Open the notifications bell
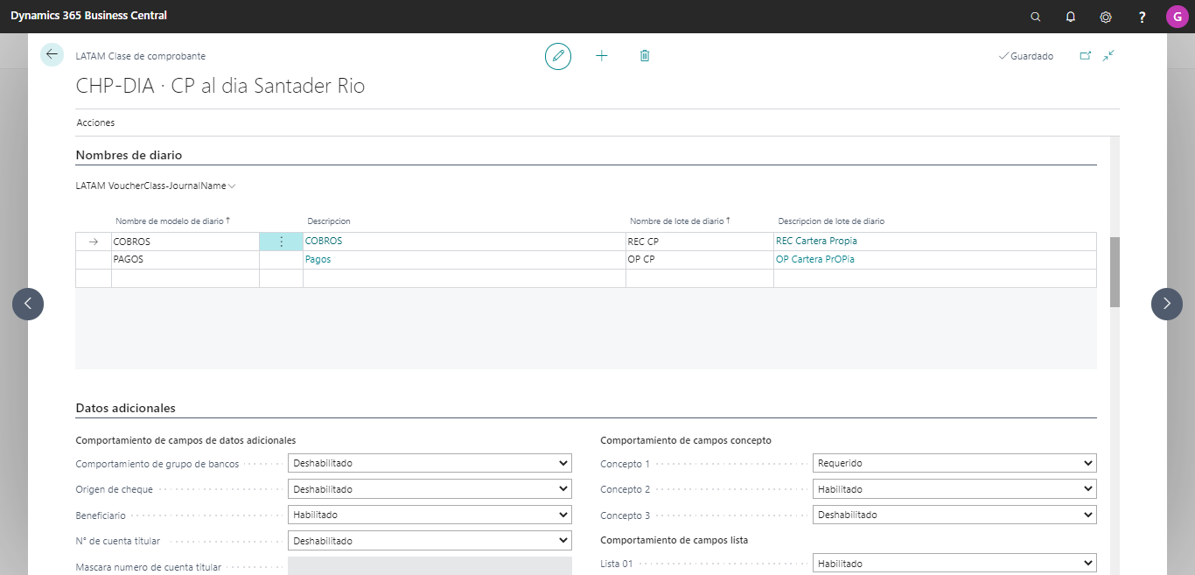 [1071, 17]
